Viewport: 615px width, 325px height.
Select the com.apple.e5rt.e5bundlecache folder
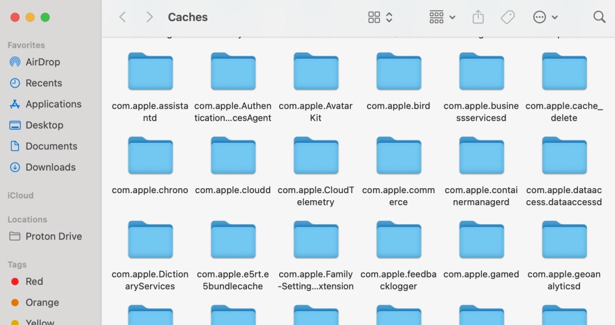233,240
